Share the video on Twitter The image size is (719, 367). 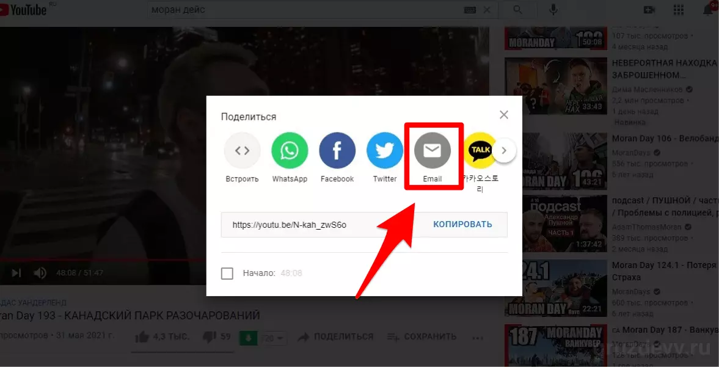[385, 150]
